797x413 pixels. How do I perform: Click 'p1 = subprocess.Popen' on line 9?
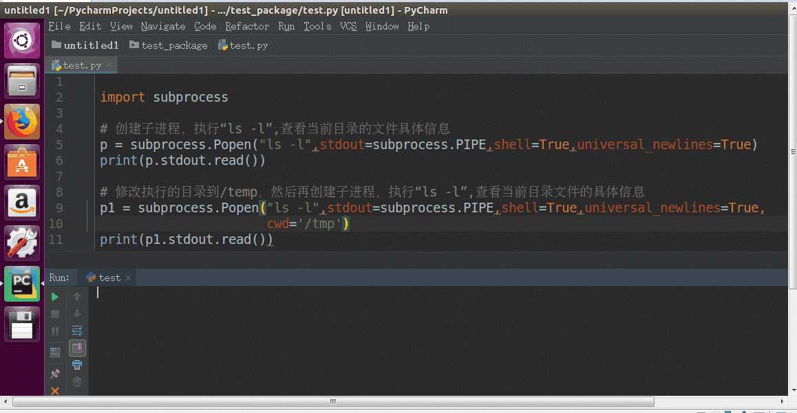179,208
